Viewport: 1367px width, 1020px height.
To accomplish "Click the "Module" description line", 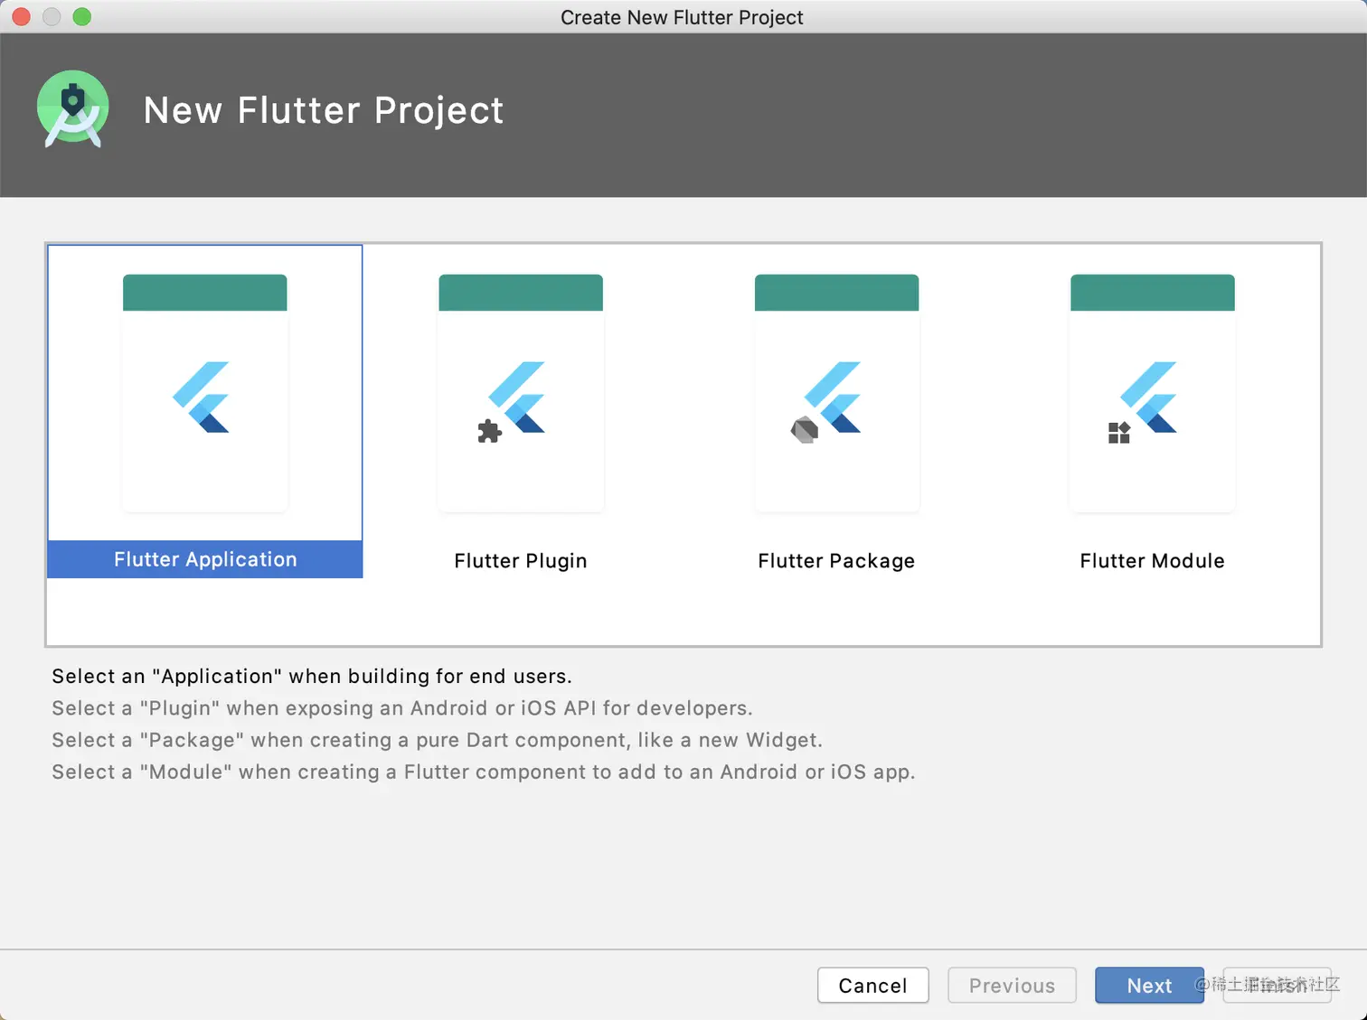I will [484, 772].
